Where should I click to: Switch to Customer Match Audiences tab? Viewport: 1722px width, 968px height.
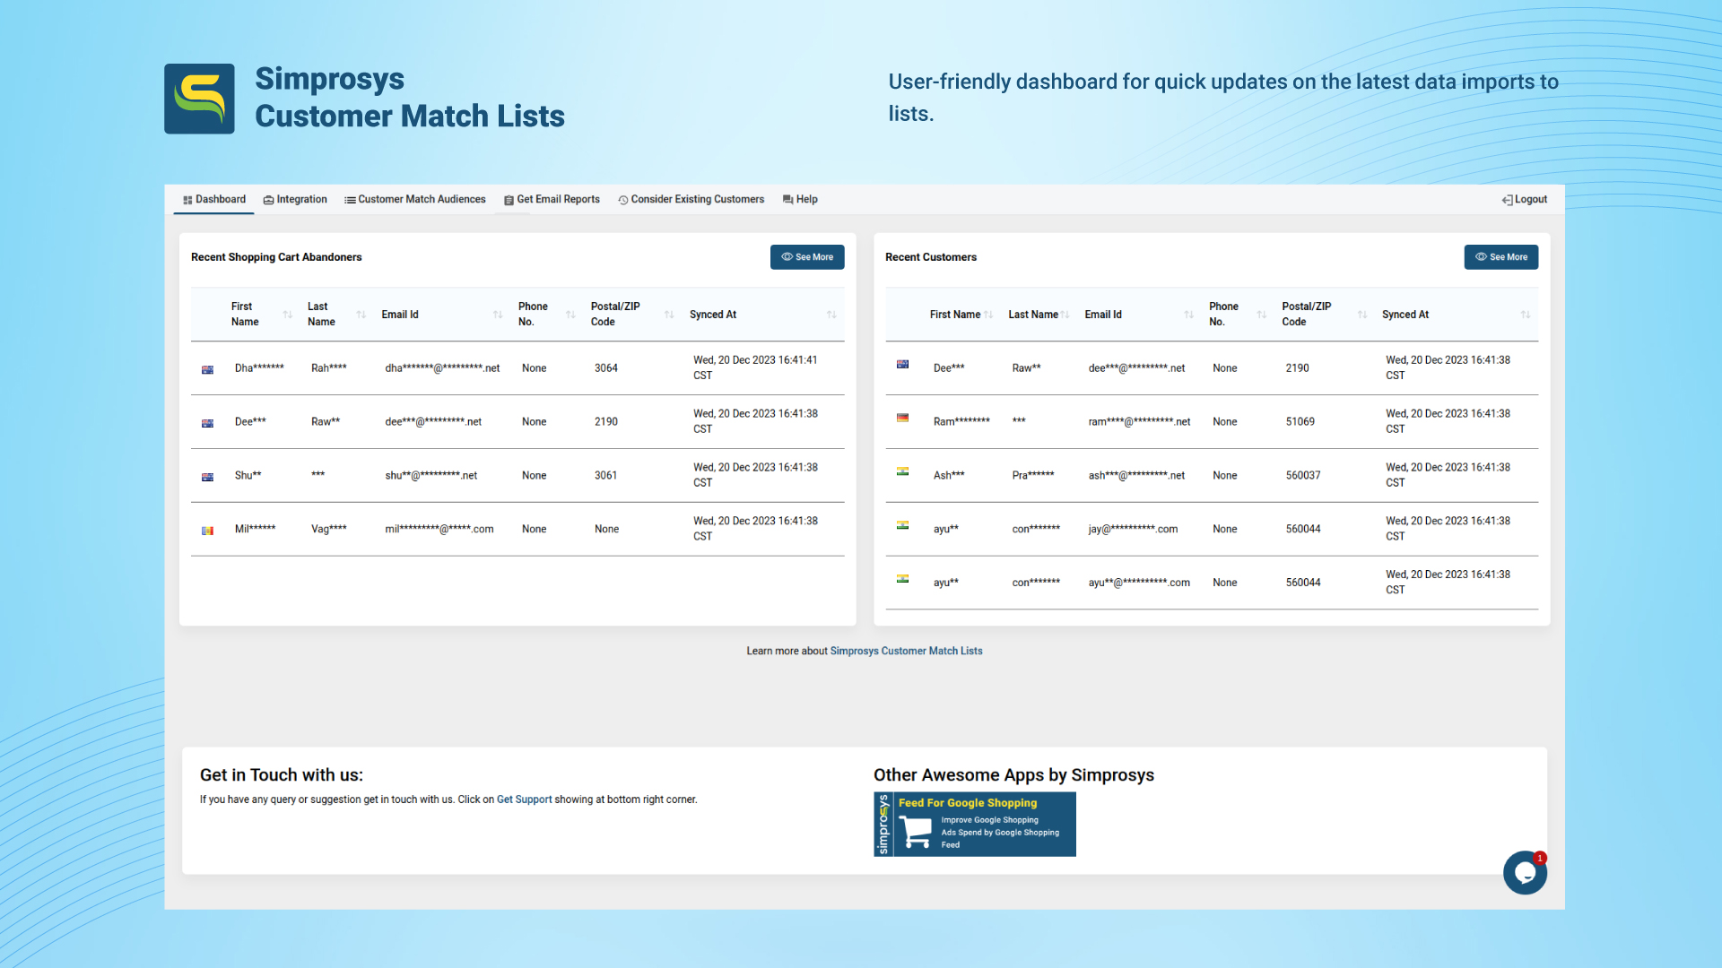tap(414, 200)
